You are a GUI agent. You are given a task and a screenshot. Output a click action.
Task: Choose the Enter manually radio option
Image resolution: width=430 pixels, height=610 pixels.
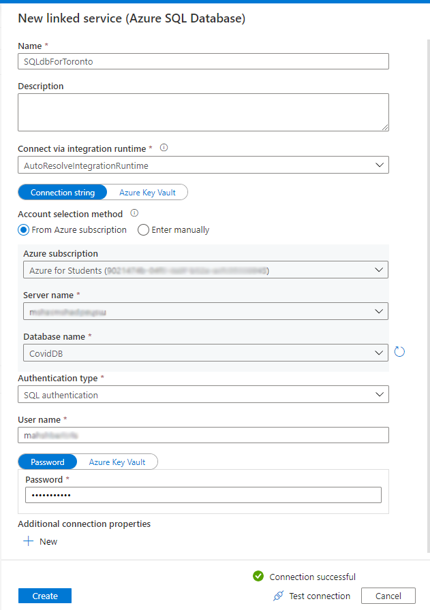pos(143,230)
